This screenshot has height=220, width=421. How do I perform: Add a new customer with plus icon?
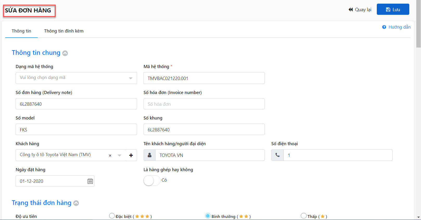click(x=131, y=155)
